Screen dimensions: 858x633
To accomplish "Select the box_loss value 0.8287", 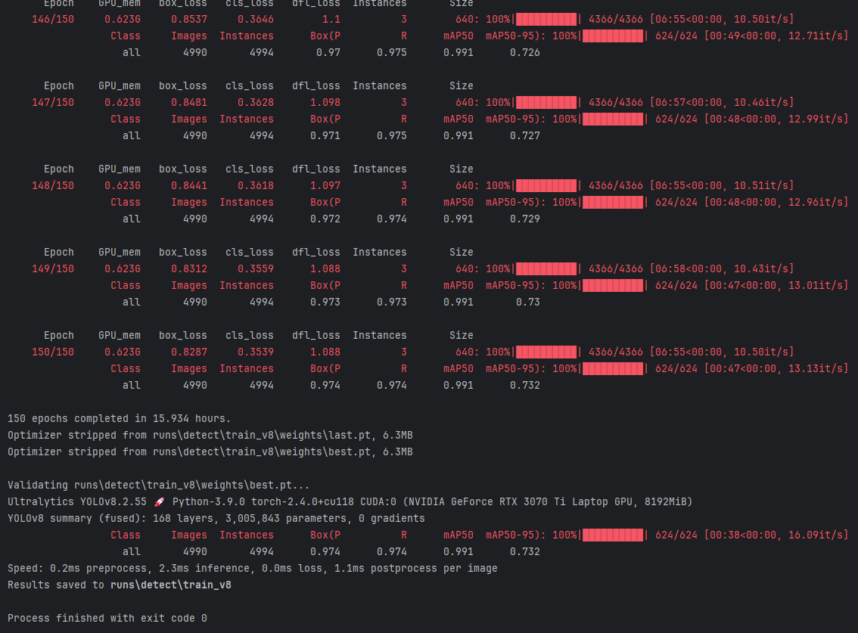I will 189,352.
